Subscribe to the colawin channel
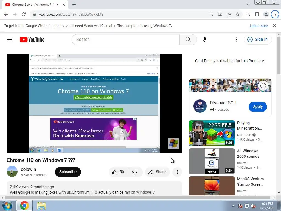 tap(68, 172)
